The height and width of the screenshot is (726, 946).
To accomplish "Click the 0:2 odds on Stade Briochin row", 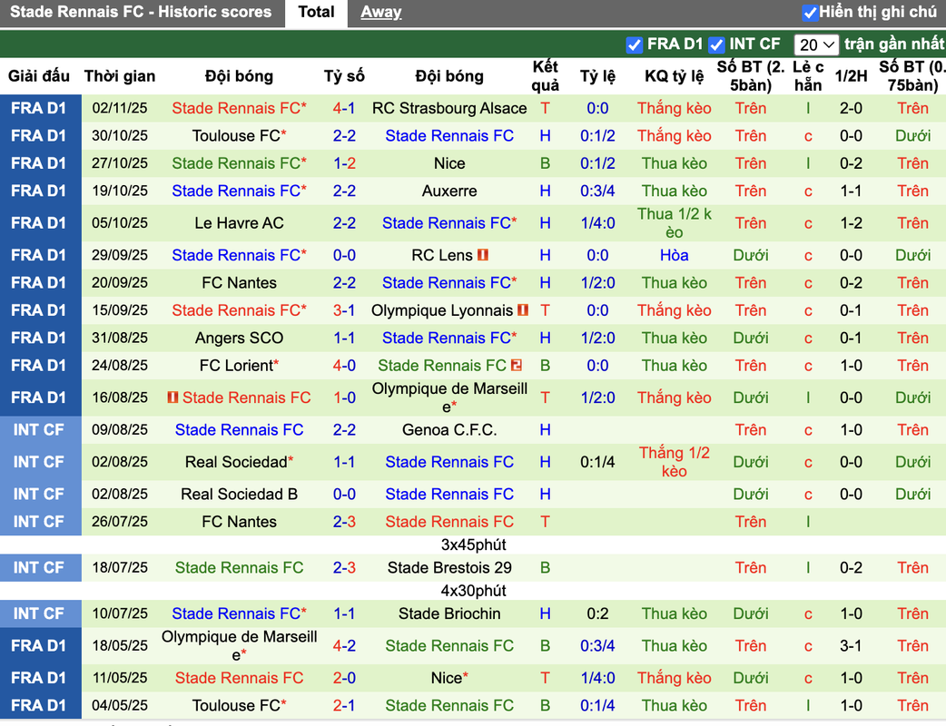I will (x=597, y=613).
